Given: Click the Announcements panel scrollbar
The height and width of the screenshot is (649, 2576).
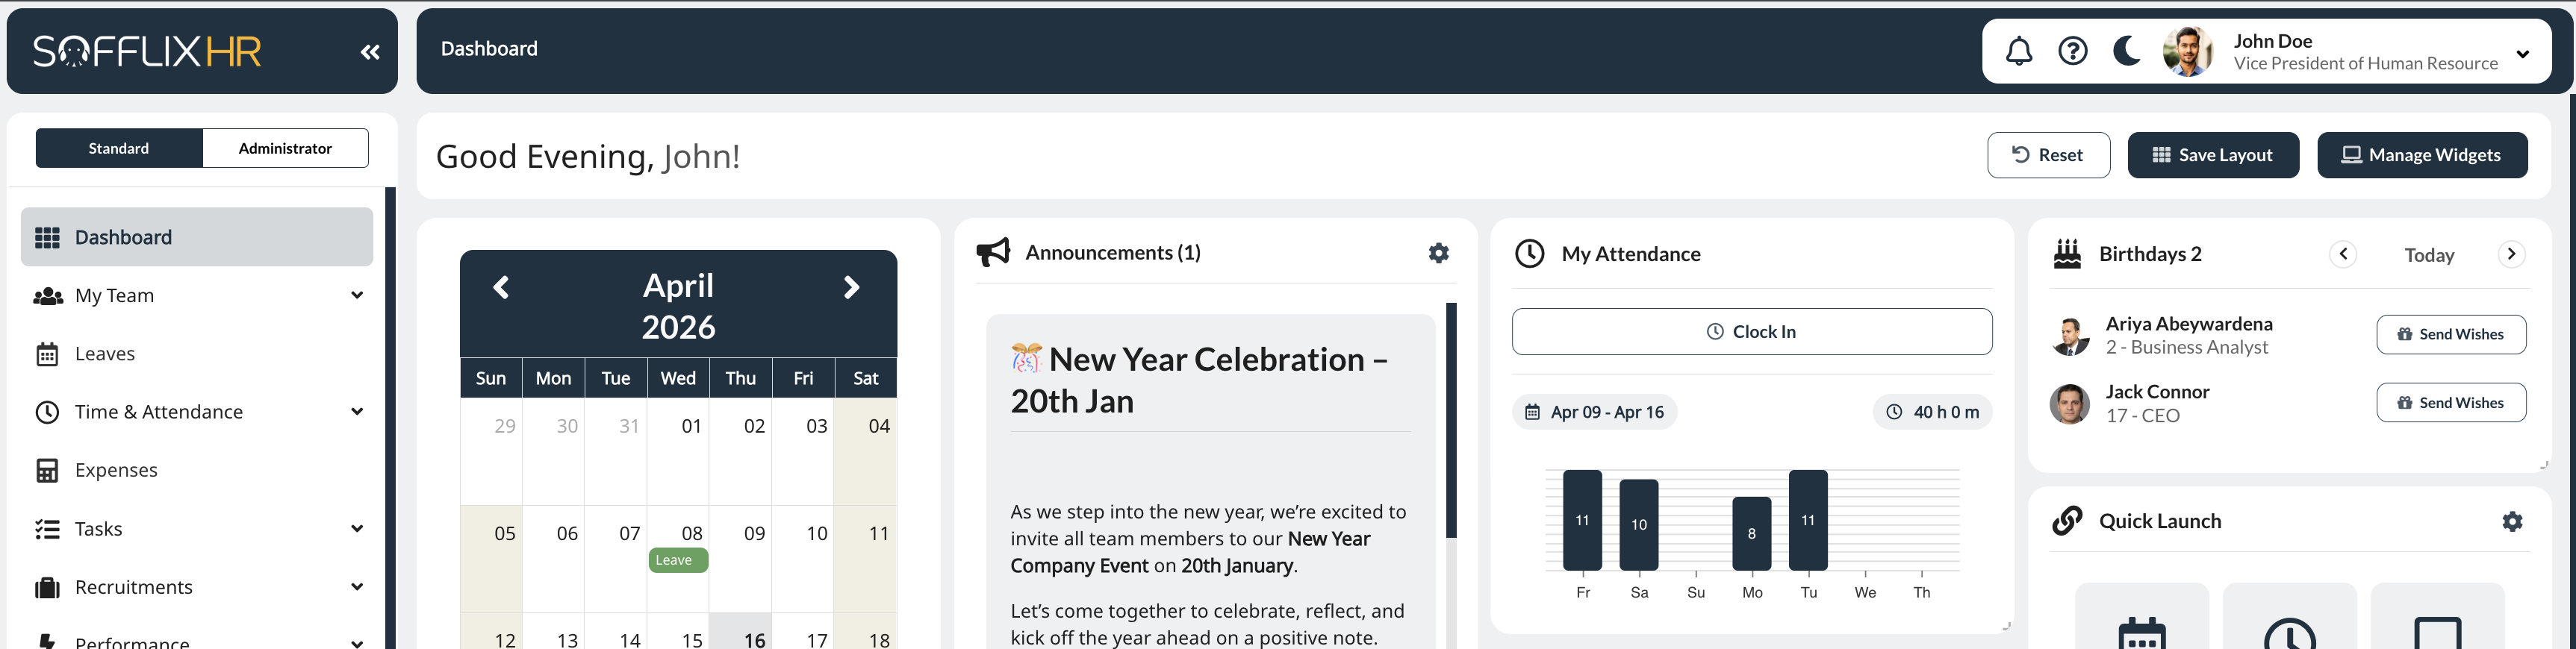Looking at the screenshot, I should [x=1451, y=419].
